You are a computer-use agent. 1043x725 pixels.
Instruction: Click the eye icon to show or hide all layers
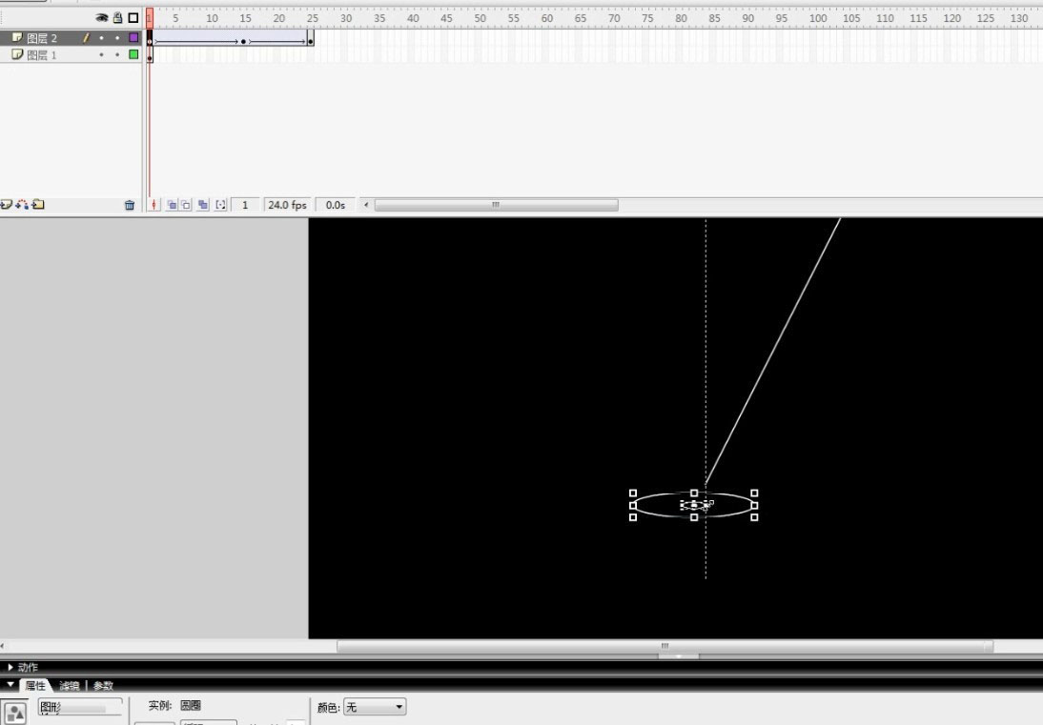[102, 18]
